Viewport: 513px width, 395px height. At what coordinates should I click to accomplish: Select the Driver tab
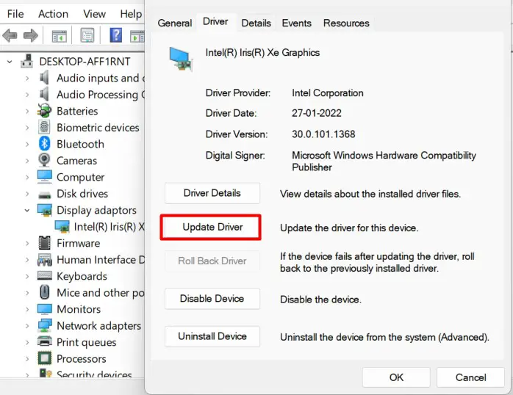coord(215,21)
